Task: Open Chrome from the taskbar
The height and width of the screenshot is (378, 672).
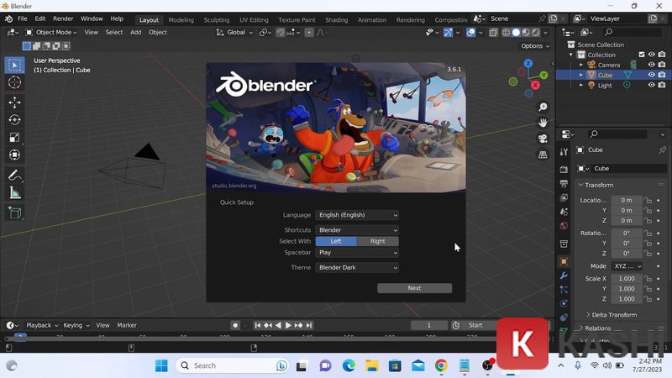Action: (441, 365)
